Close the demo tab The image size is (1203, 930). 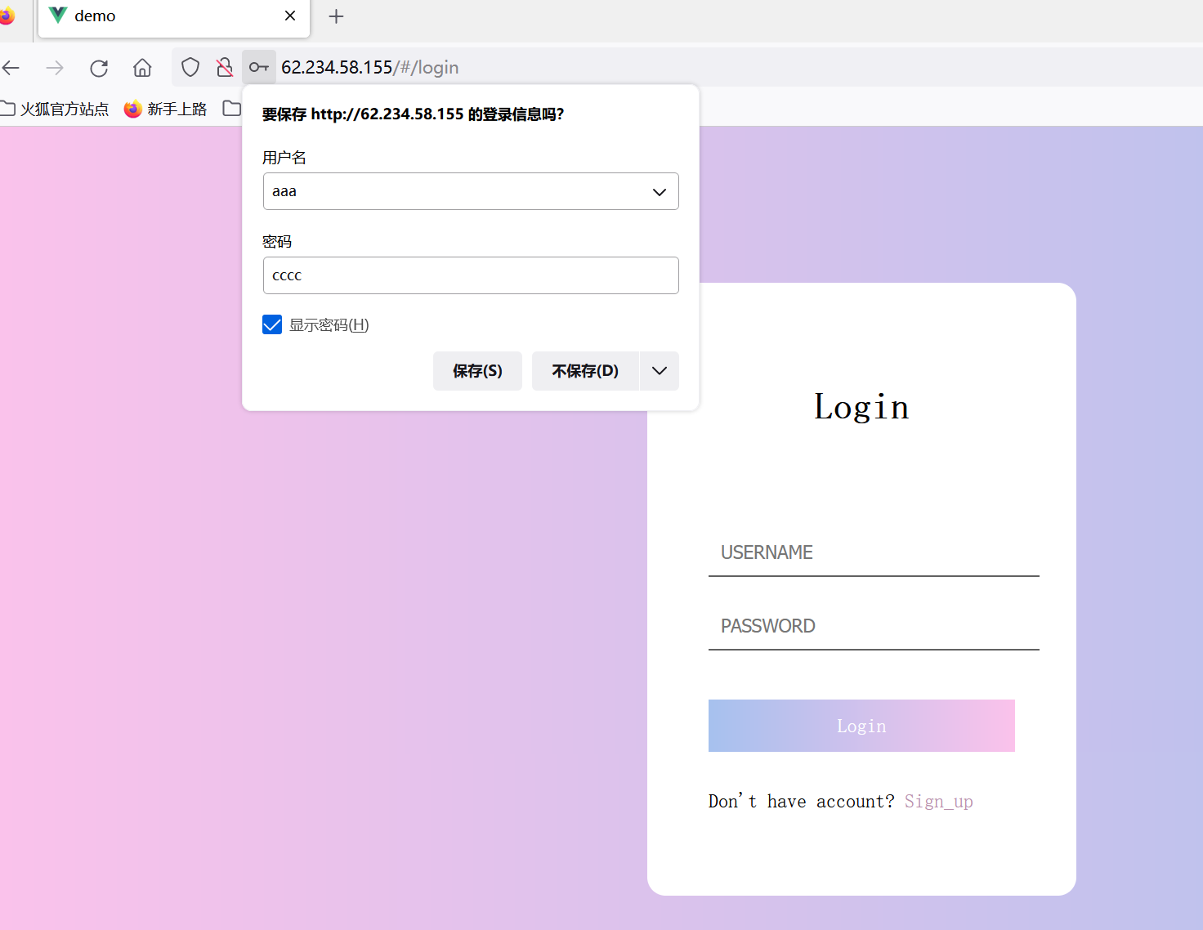click(x=290, y=16)
